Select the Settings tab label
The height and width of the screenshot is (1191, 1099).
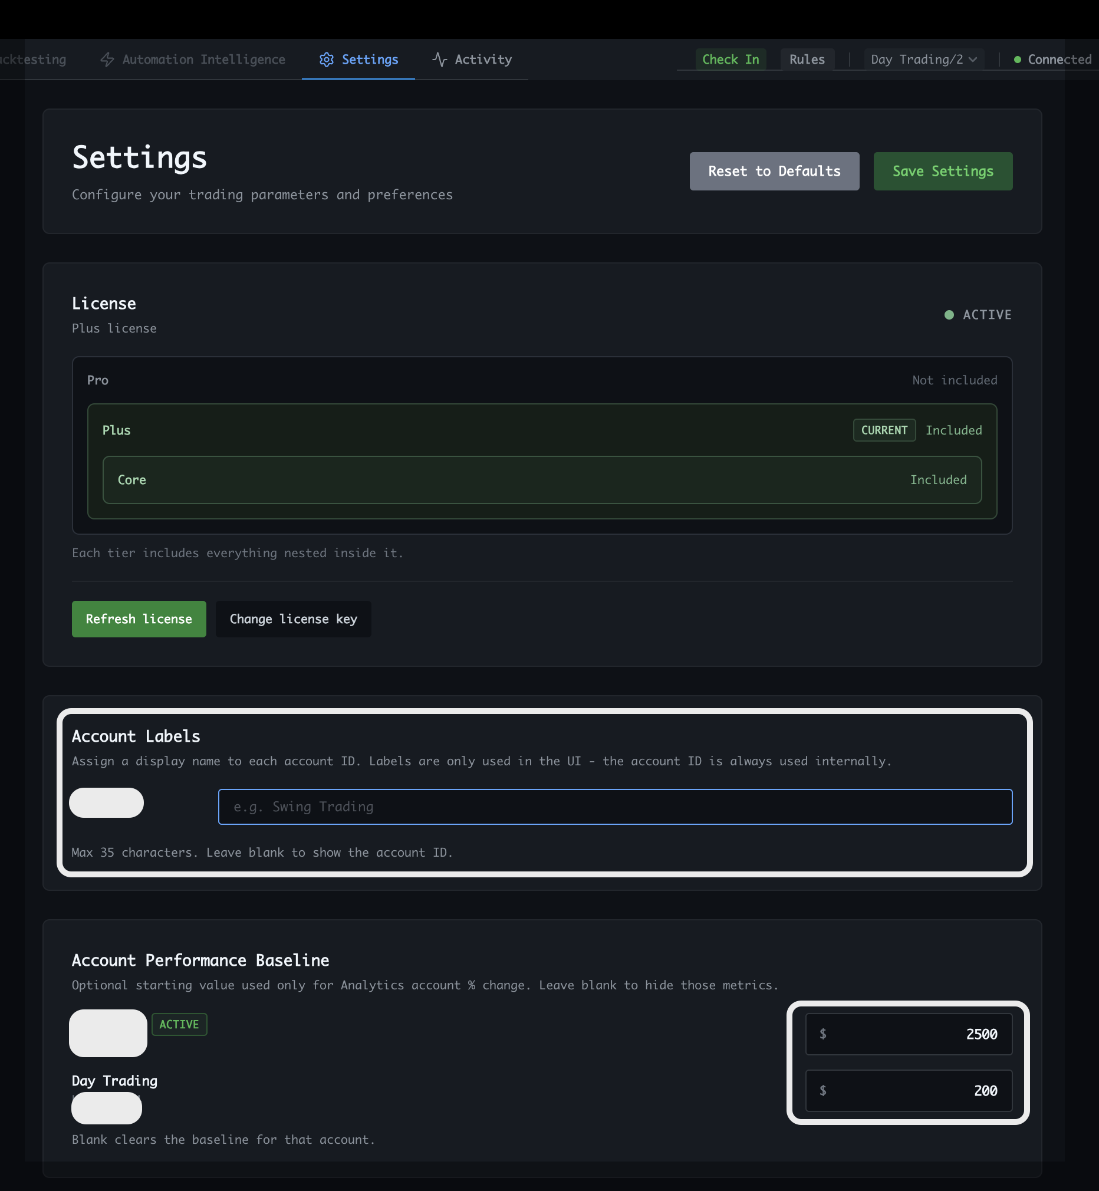coord(370,60)
